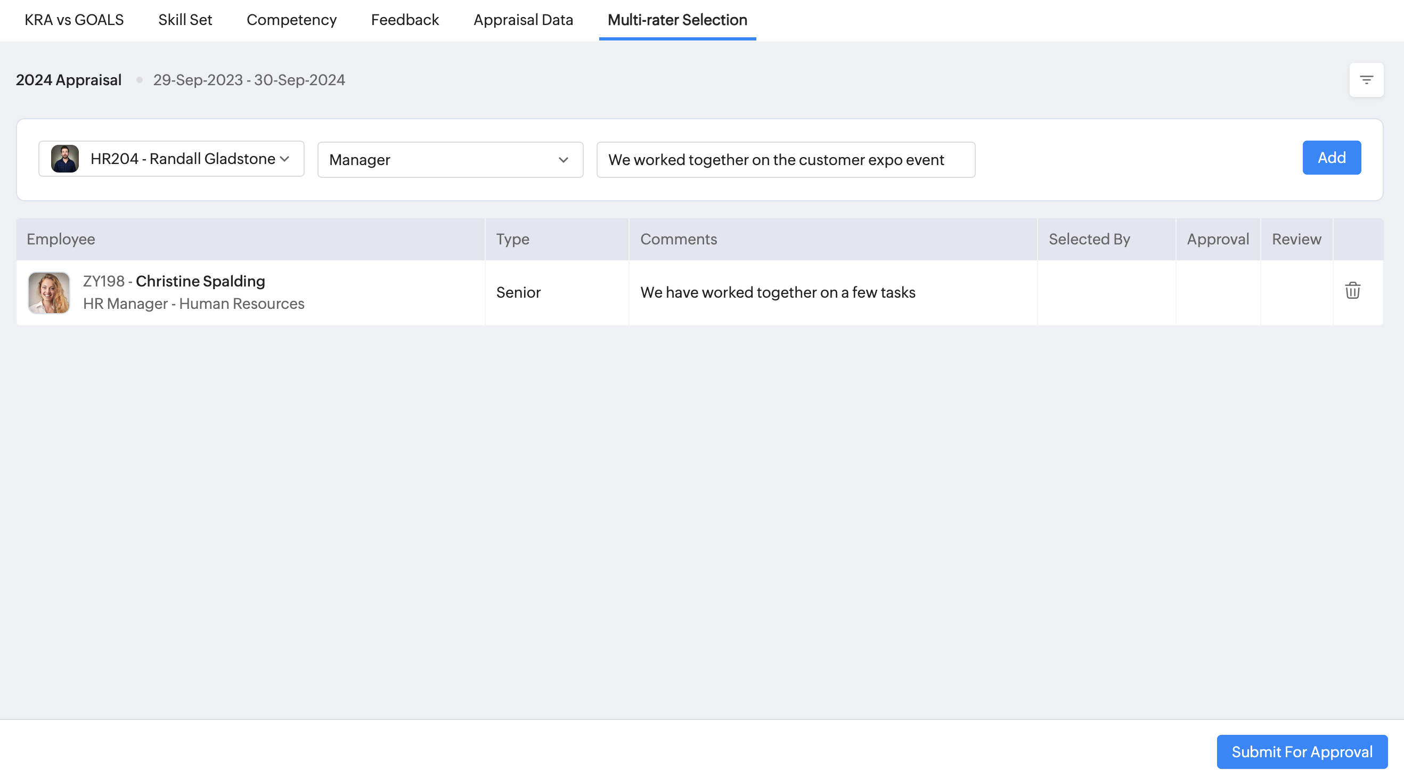
Task: Select the Feedback tab
Action: click(404, 20)
